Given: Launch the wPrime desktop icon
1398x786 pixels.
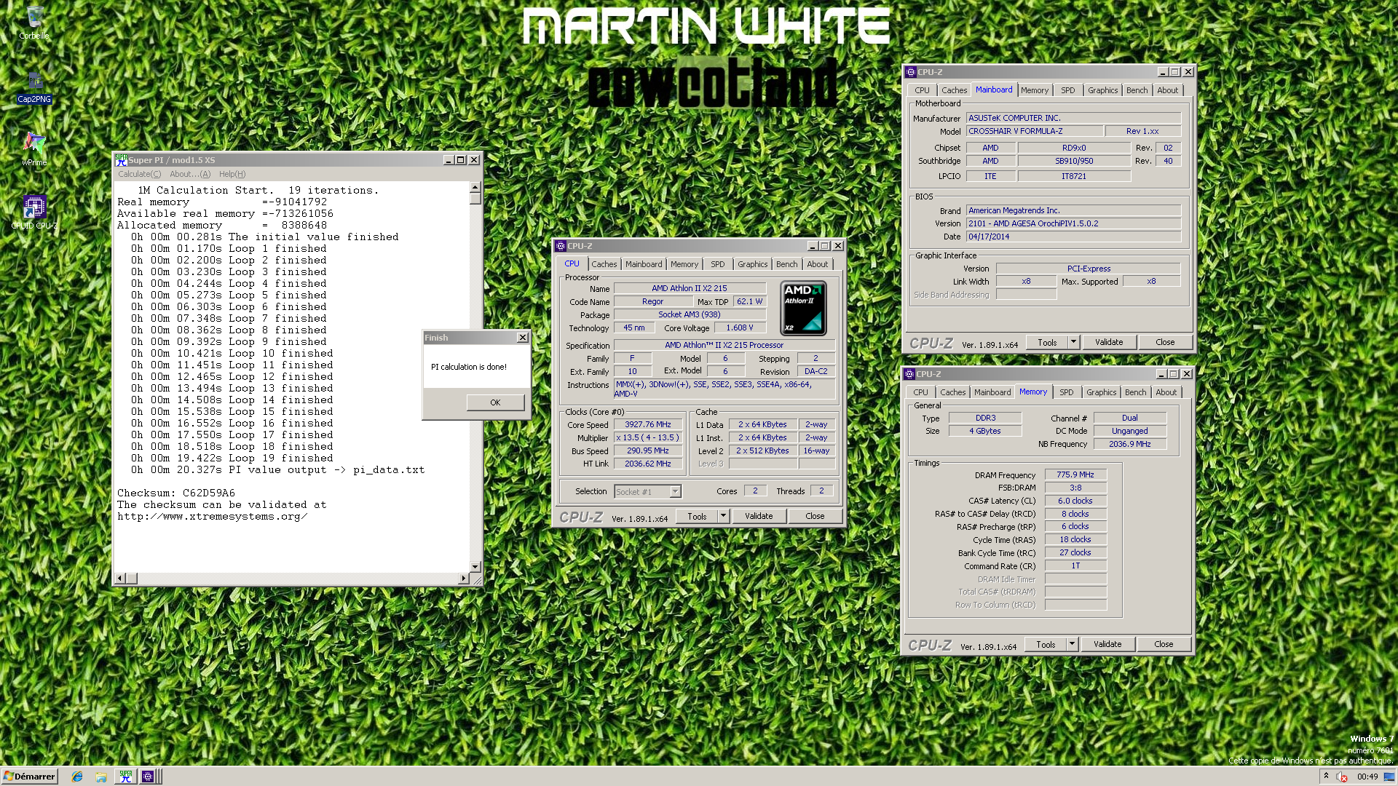Looking at the screenshot, I should (34, 149).
